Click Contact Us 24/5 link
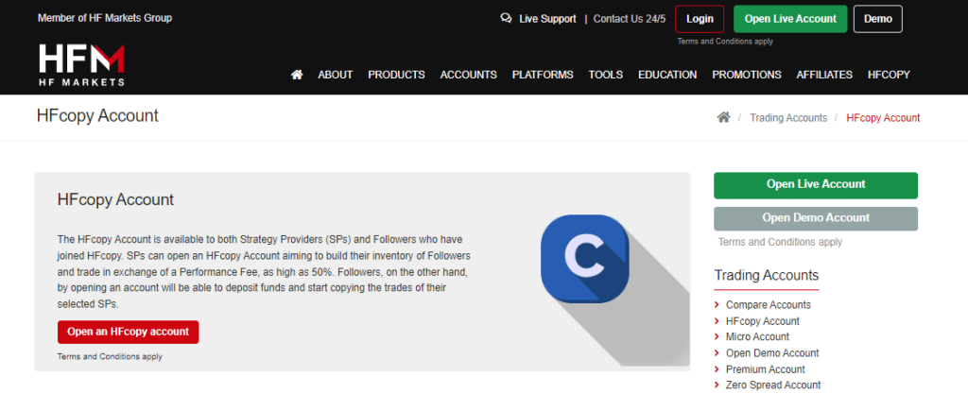 tap(630, 19)
